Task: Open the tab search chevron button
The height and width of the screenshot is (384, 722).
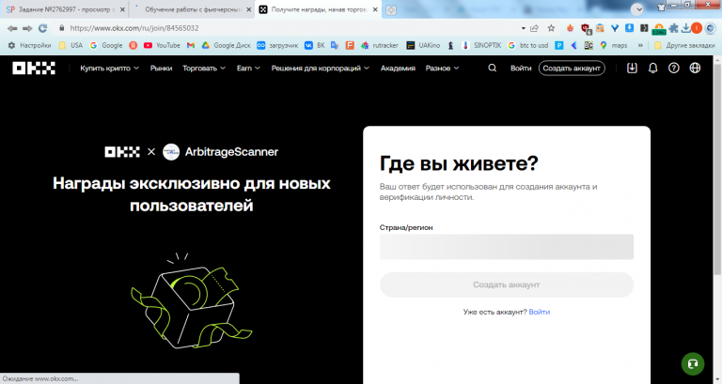Action: click(637, 9)
